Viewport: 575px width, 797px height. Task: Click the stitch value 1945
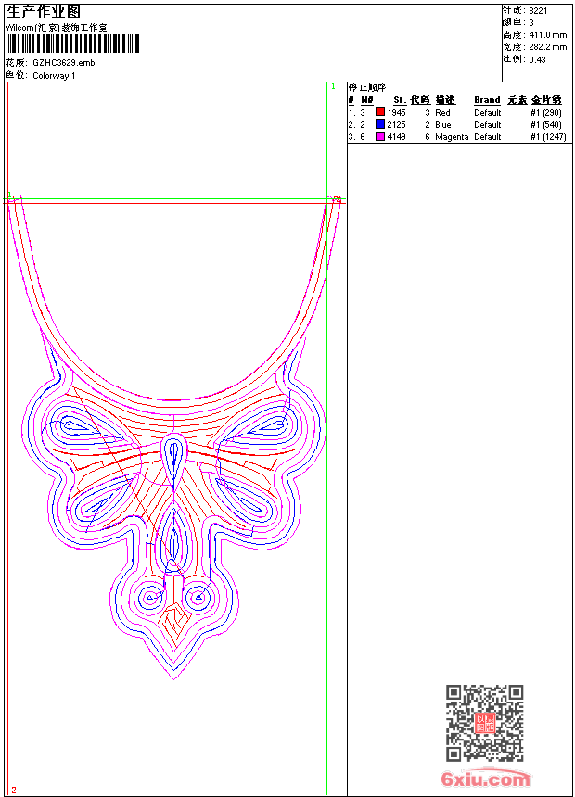tap(396, 113)
